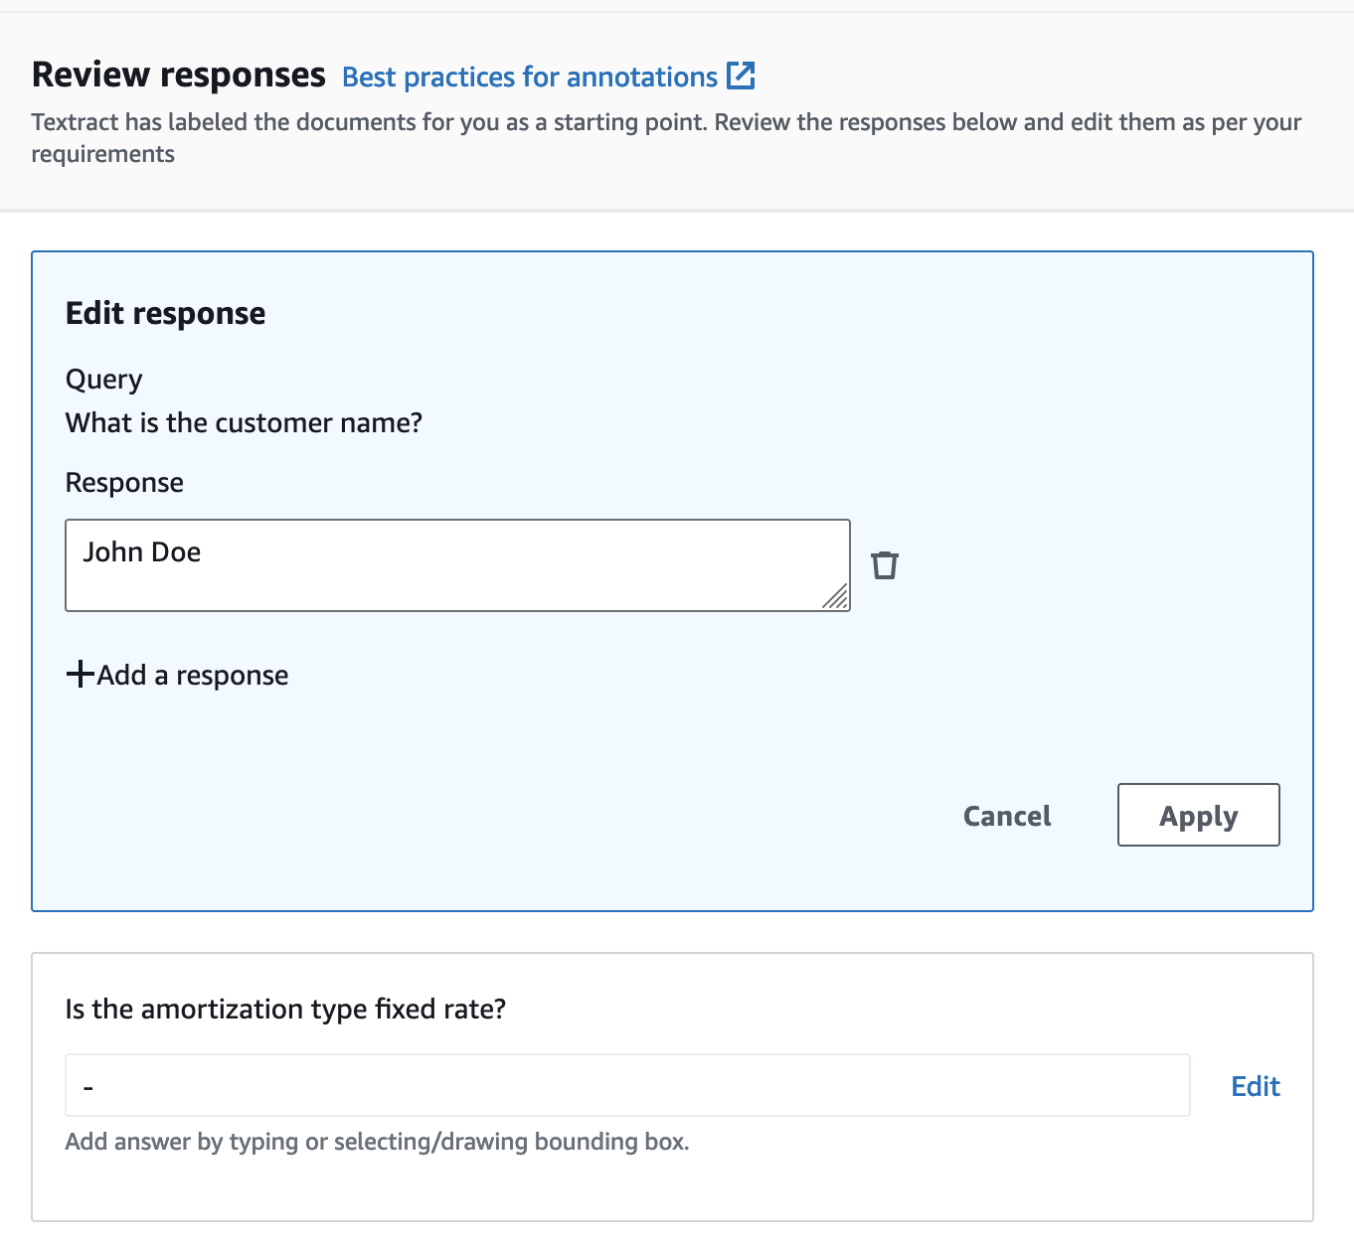Apply the edited customer name response

tap(1197, 815)
